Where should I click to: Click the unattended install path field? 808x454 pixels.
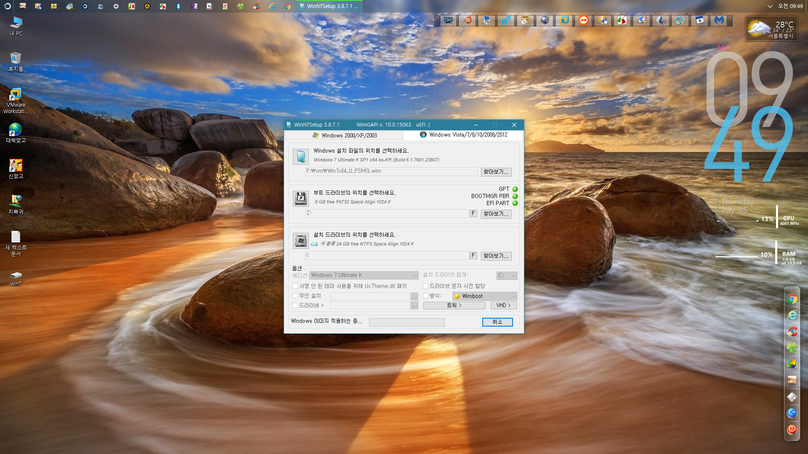370,296
